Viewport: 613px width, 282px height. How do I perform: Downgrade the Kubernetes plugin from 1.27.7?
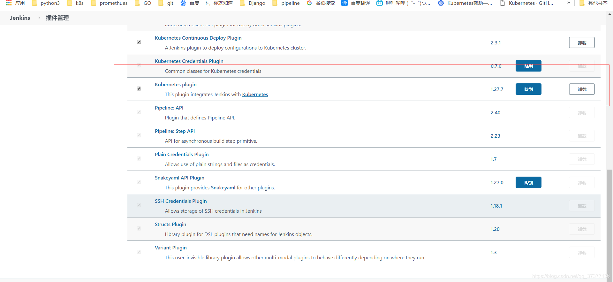(528, 89)
